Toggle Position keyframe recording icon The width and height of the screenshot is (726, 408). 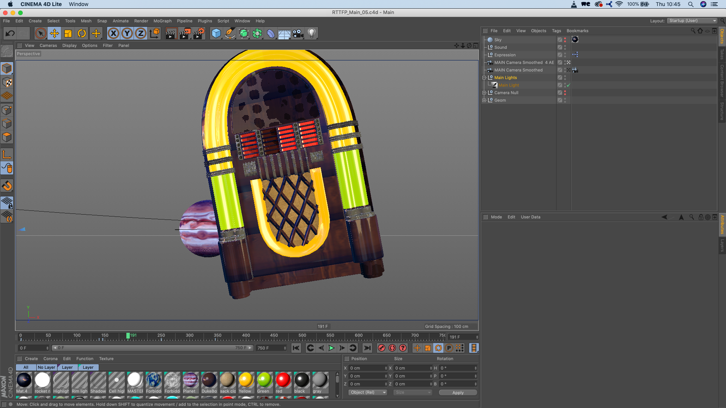coord(417,348)
